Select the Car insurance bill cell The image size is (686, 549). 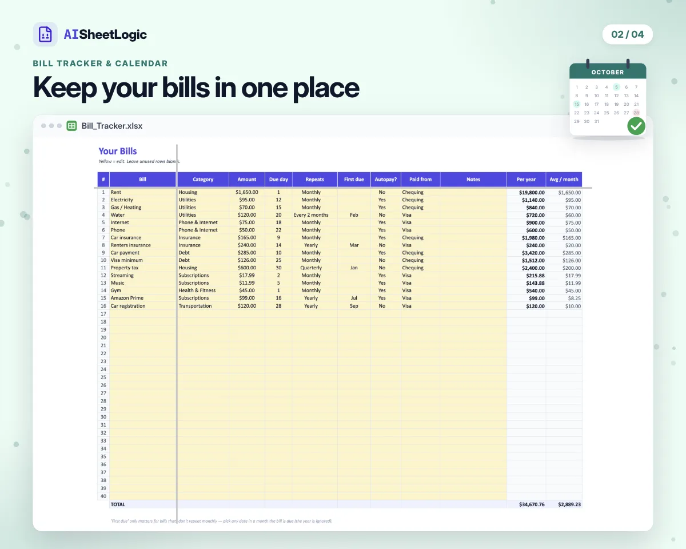(142, 237)
